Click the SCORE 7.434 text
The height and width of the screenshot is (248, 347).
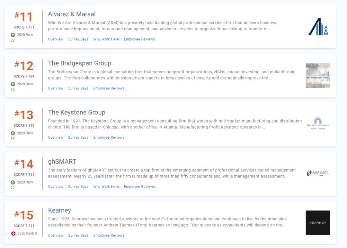24,77
